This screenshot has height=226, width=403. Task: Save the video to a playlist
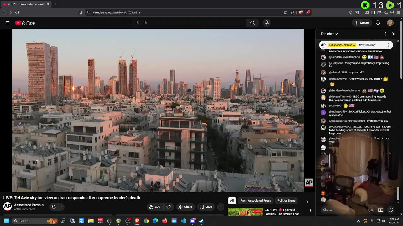(205, 207)
